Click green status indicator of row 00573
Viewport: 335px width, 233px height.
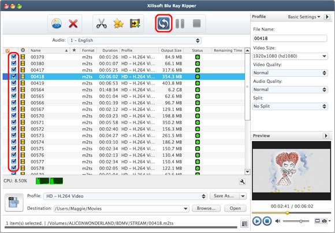(x=198, y=136)
